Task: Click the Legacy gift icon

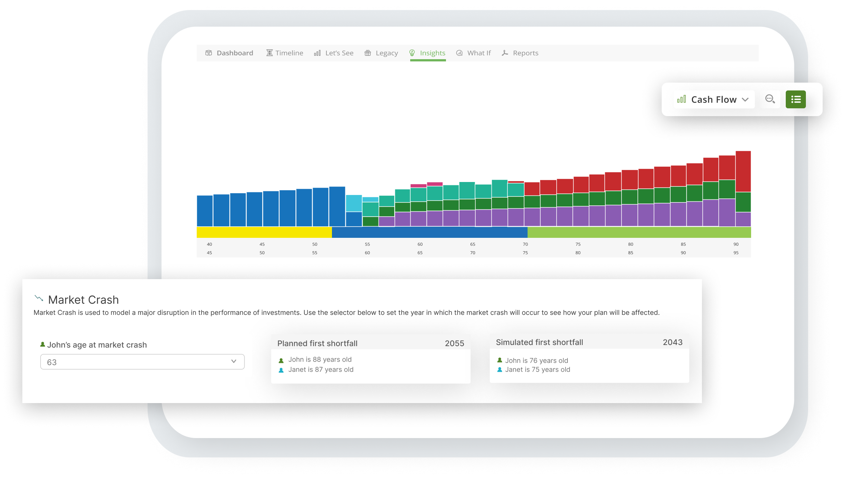Action: point(368,53)
